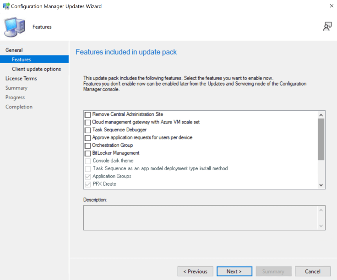Click the feedback person icon at top right
The image size is (337, 280).
pyautogui.click(x=327, y=27)
